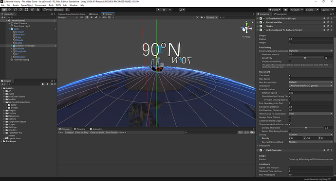Image resolution: width=336 pixels, height=181 pixels.
Task: Search by label in Project panel
Action: tap(47, 84)
